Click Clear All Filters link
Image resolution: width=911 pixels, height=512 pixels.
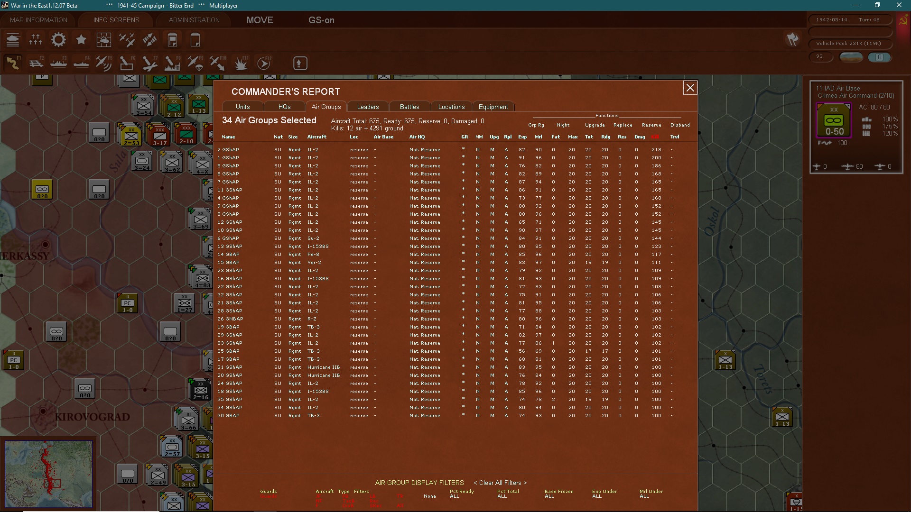[x=500, y=483]
